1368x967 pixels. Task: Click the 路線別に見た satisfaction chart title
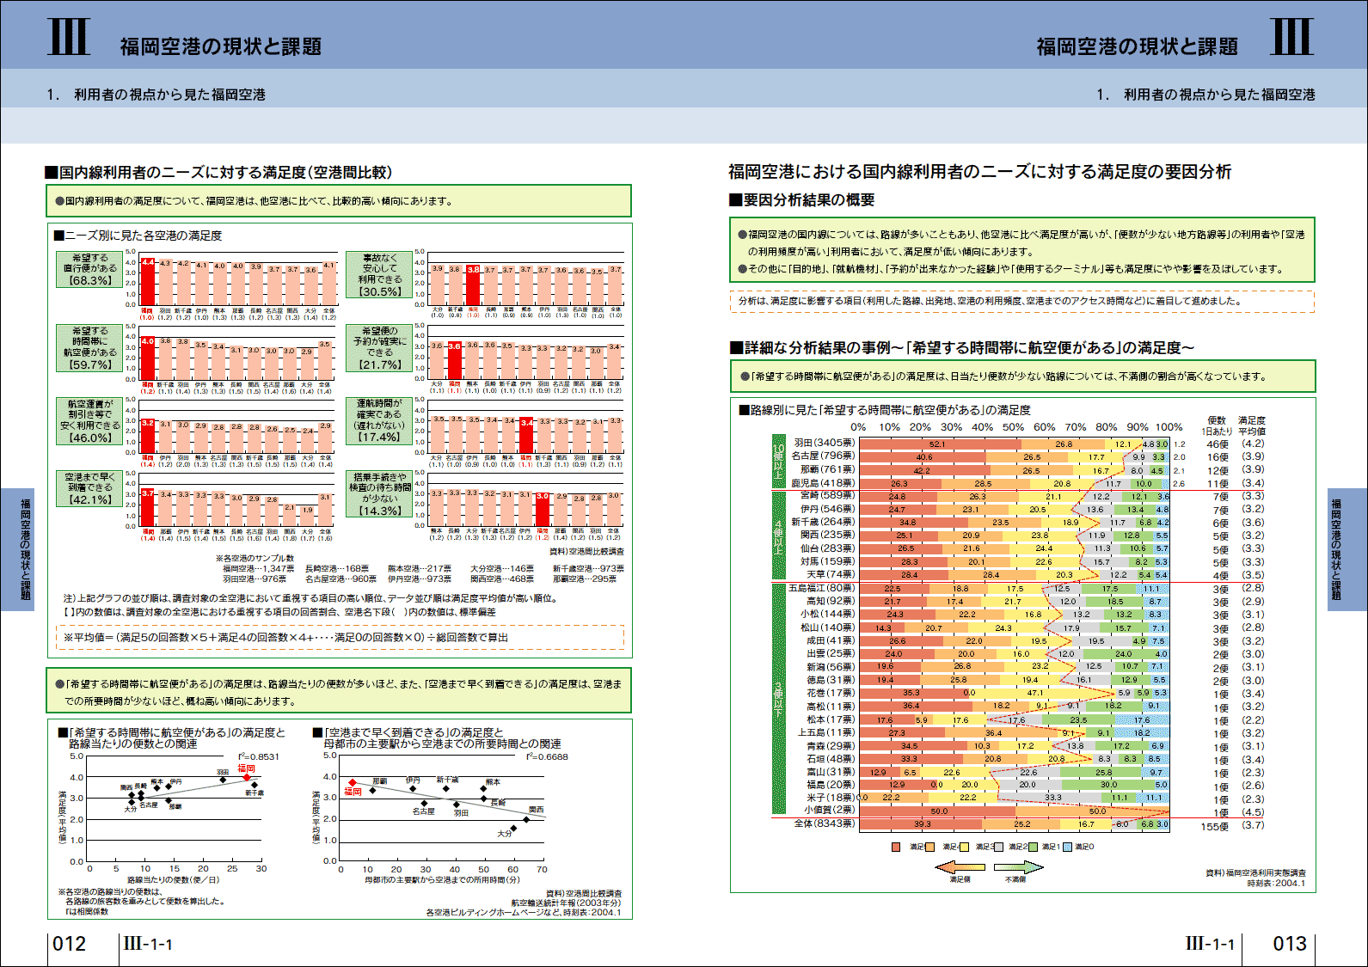coord(885,410)
